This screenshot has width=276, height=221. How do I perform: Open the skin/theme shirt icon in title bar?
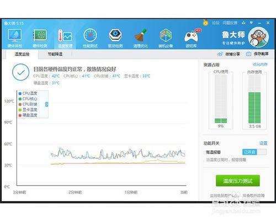[244, 23]
